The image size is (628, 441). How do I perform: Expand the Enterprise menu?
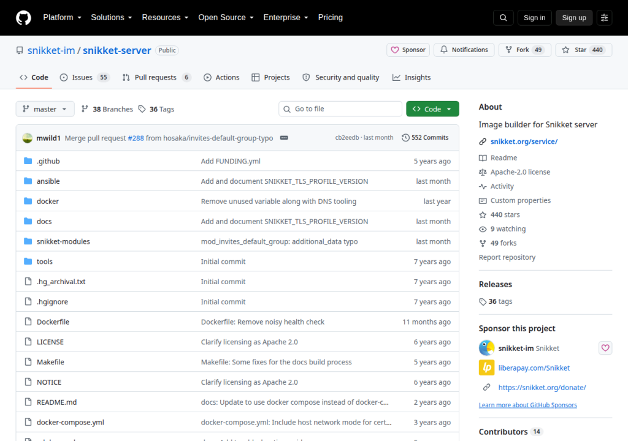(x=286, y=18)
